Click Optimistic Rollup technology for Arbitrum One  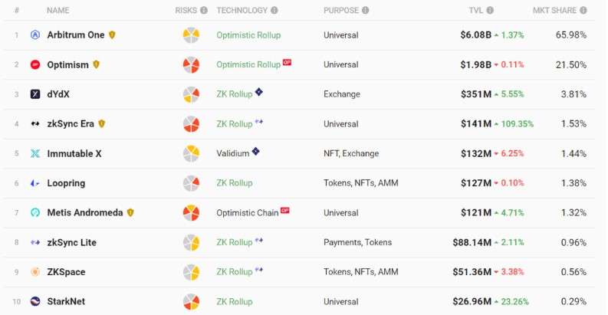248,35
